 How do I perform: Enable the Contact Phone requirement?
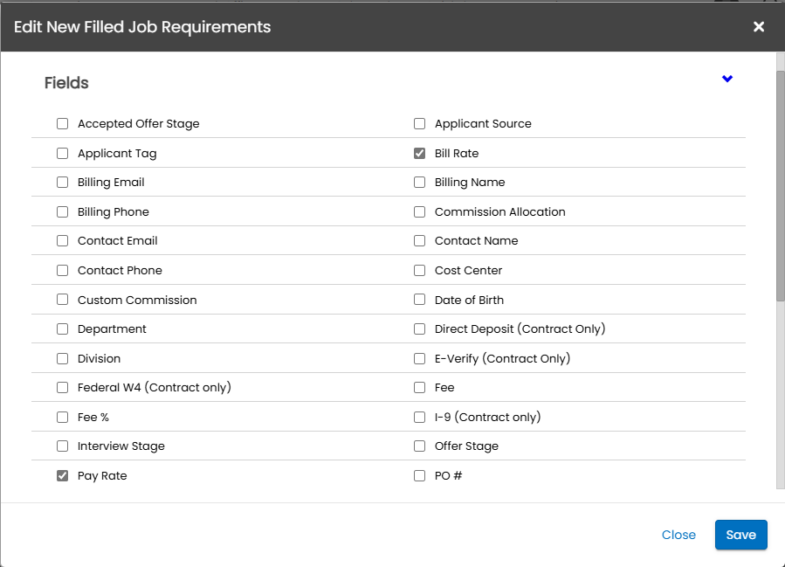[x=63, y=271]
